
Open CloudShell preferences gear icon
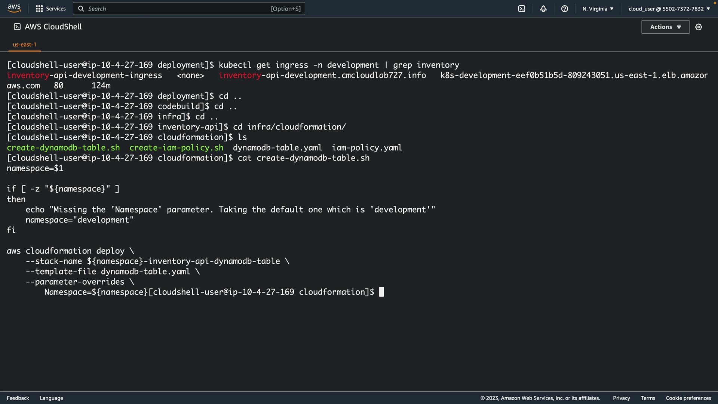coord(699,27)
